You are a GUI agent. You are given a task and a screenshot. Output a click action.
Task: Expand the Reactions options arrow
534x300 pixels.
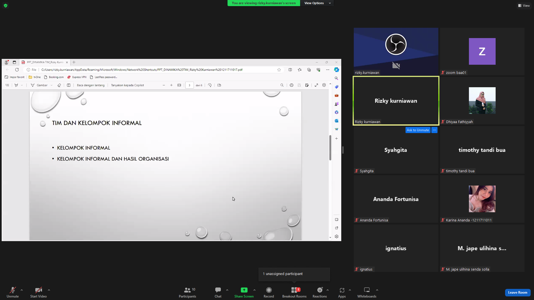coord(328,290)
